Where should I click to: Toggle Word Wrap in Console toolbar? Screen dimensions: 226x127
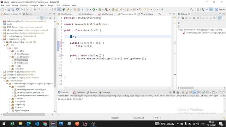coord(191,92)
